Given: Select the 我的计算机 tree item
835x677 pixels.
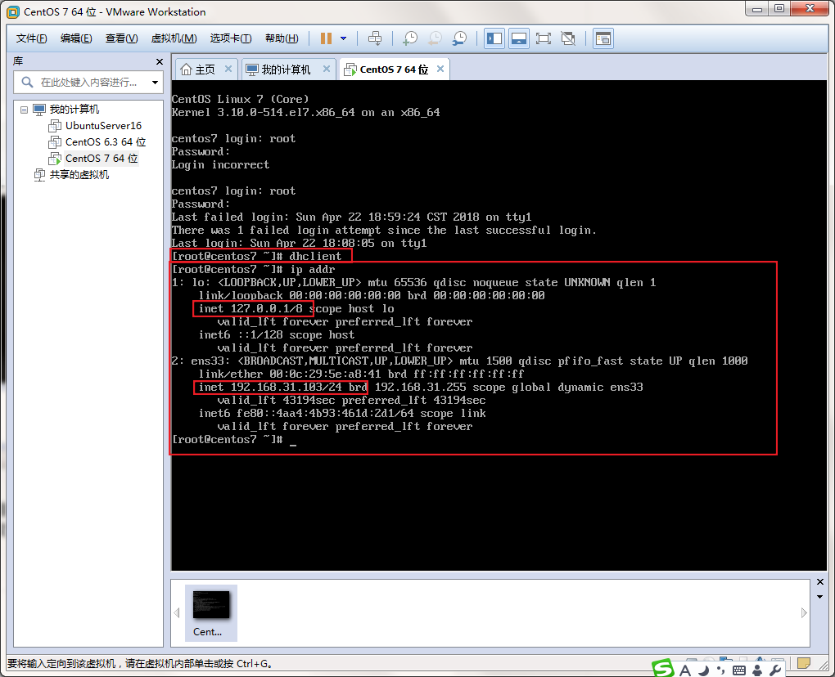Looking at the screenshot, I should (x=74, y=110).
